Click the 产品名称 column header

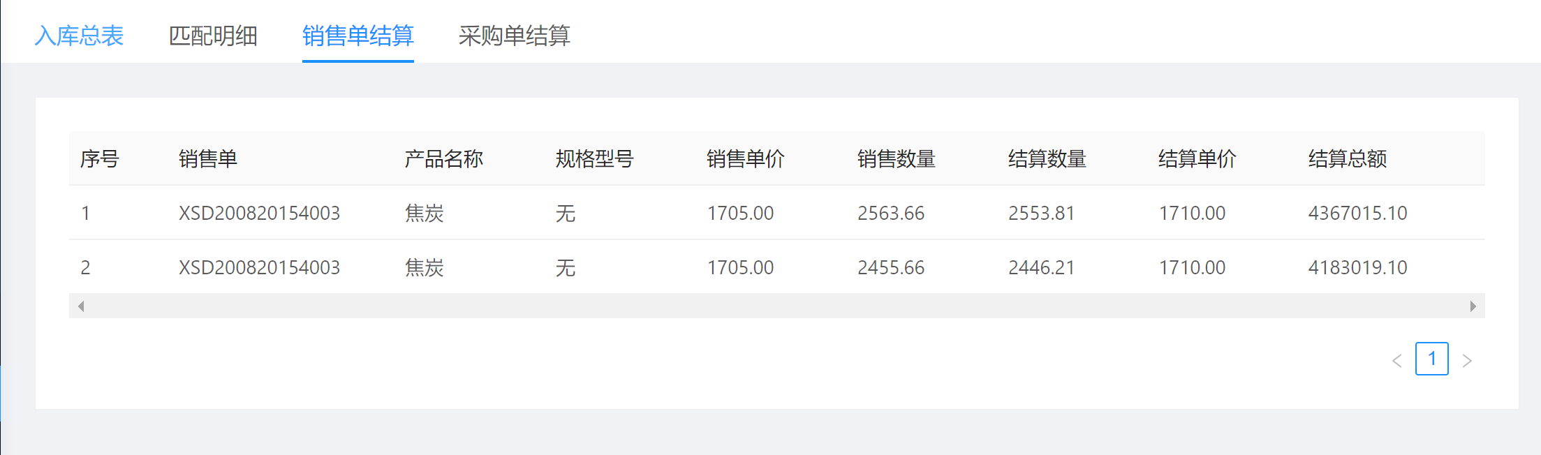tap(443, 159)
